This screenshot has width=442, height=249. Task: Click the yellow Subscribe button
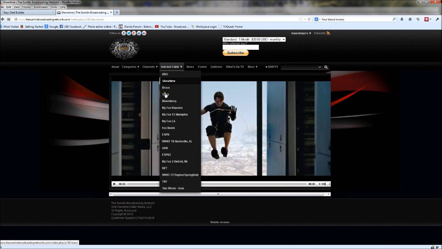pyautogui.click(x=236, y=53)
